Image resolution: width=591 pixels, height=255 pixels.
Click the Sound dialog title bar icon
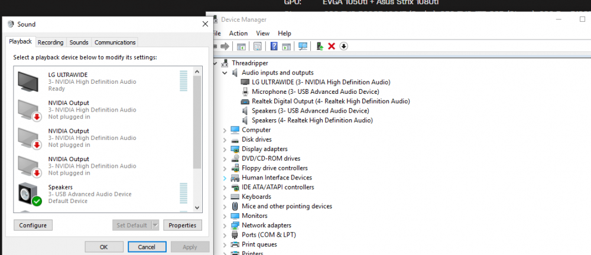pos(11,24)
